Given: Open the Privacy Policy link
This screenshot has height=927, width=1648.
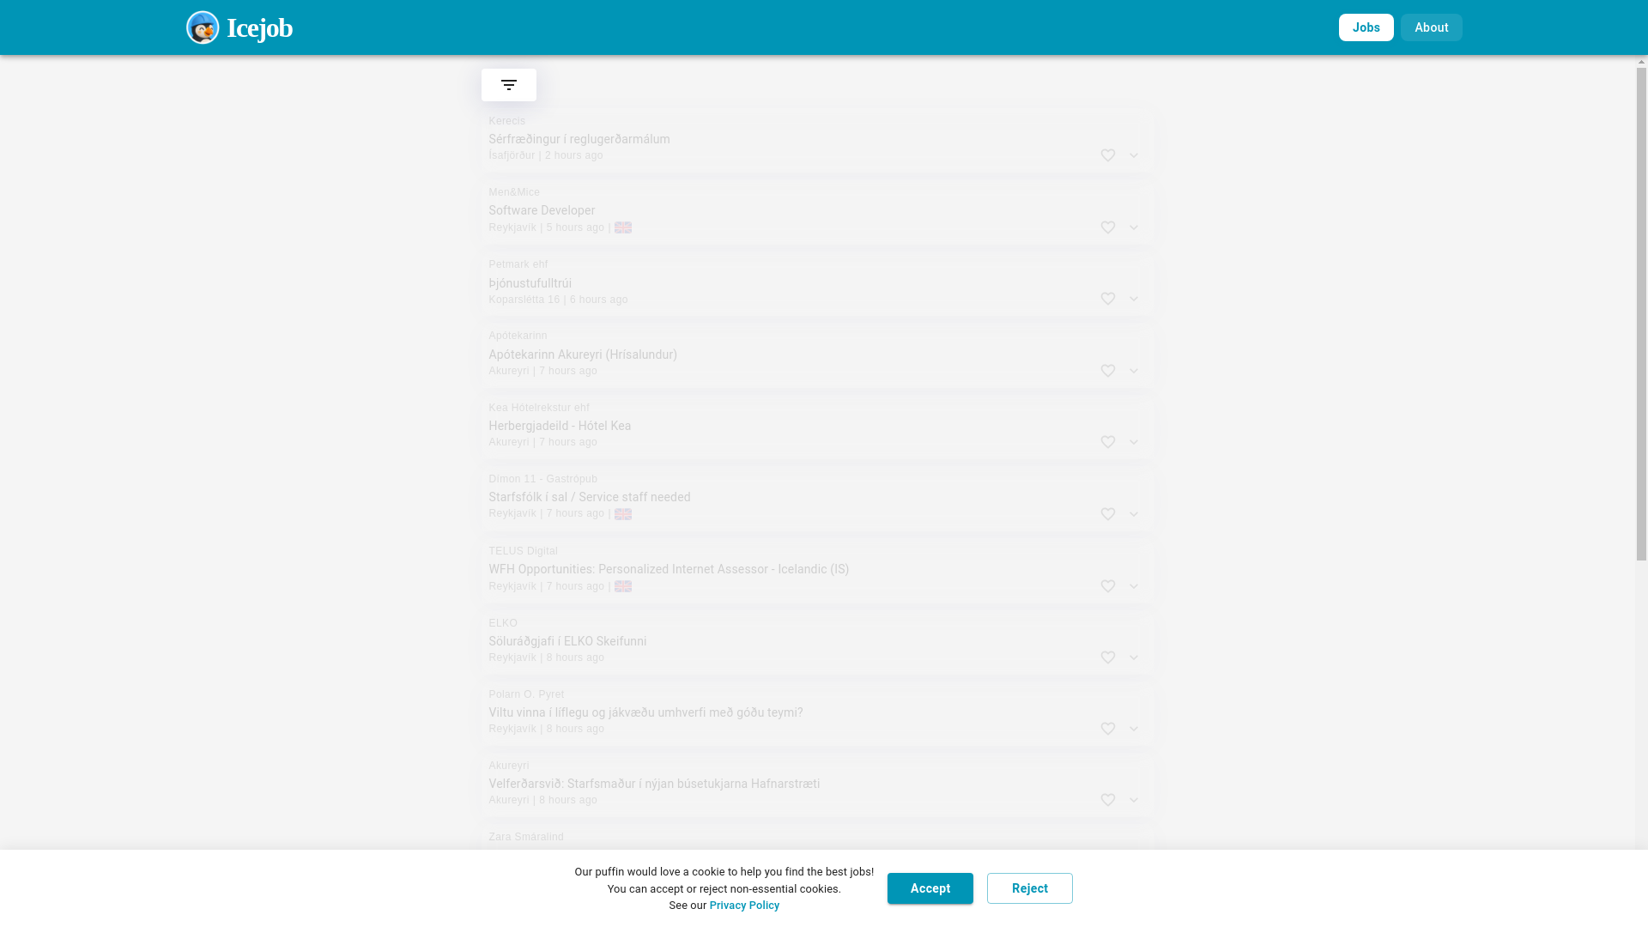Looking at the screenshot, I should tap(744, 906).
